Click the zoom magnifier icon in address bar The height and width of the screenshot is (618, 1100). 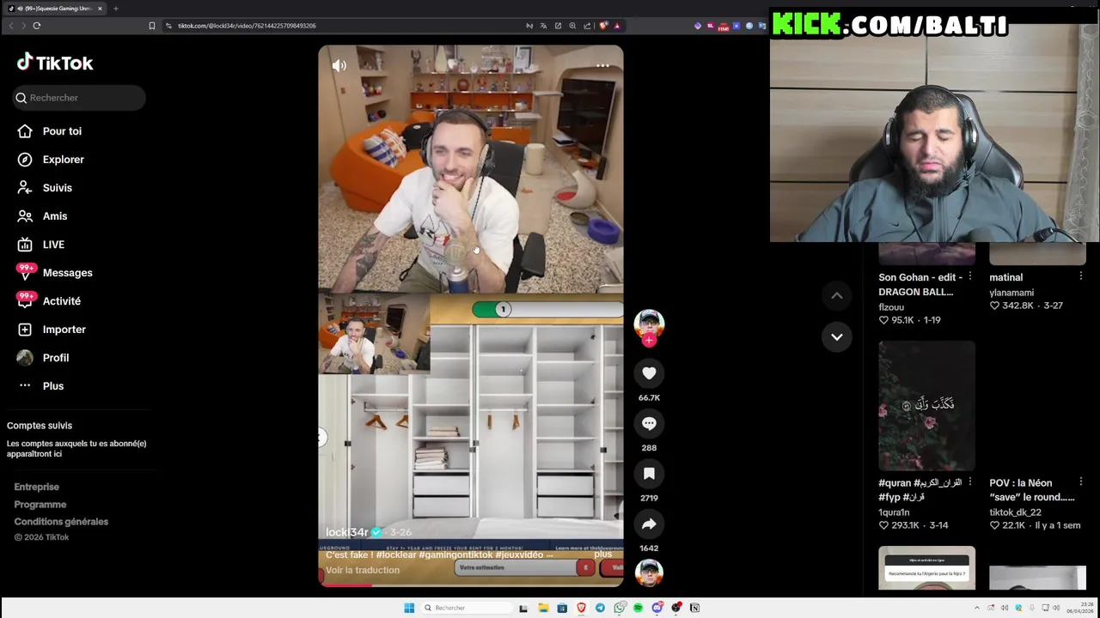pos(572,26)
